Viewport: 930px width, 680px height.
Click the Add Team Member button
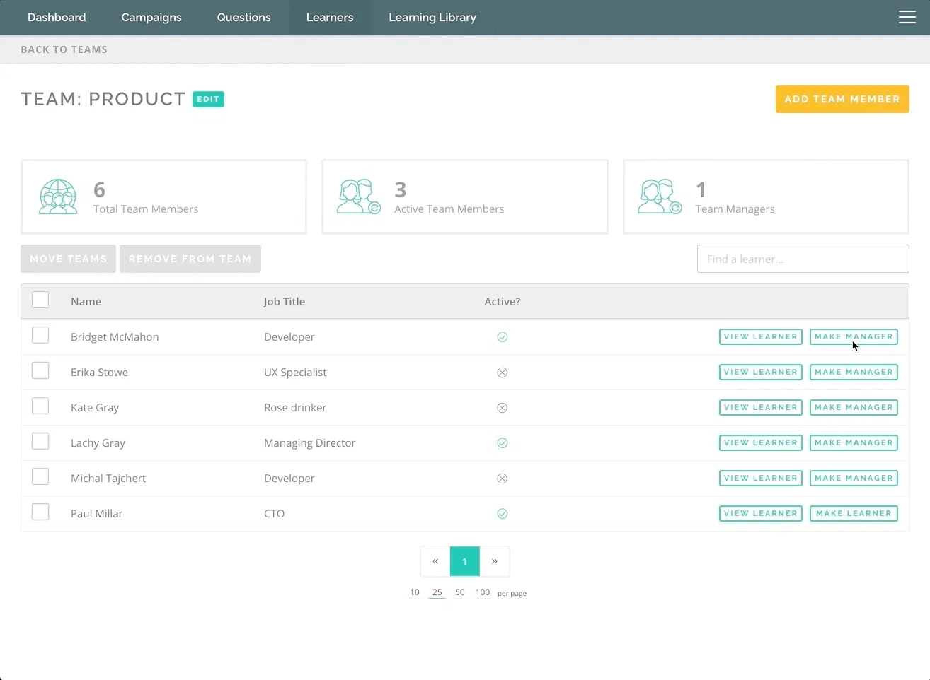842,99
